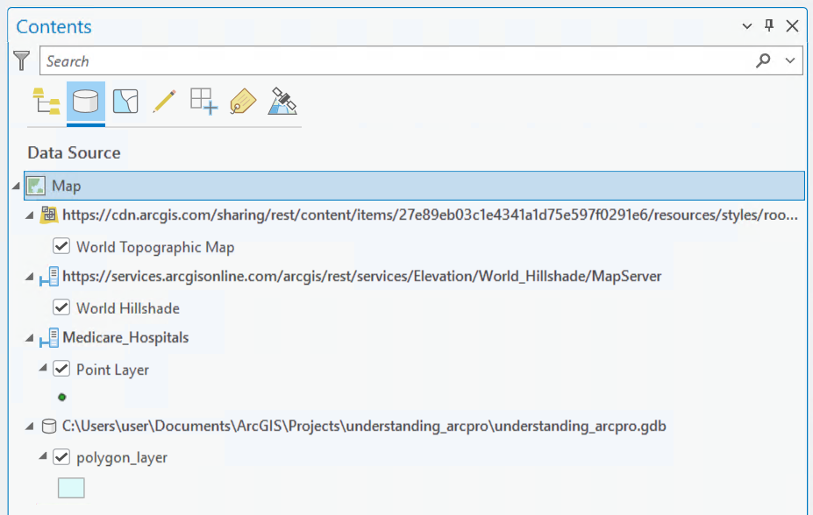
Task: Open List By Editing view pencil icon
Action: [164, 101]
